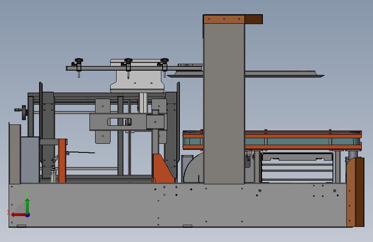373x242 pixels.
Task: Select the orange vertical post on left
Action: [x=62, y=161]
